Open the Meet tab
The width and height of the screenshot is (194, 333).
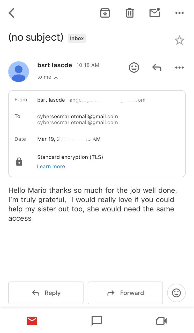pos(161,321)
